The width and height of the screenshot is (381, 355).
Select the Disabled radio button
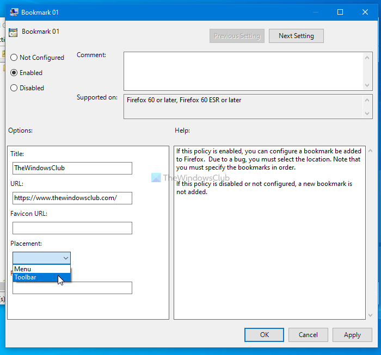point(14,88)
